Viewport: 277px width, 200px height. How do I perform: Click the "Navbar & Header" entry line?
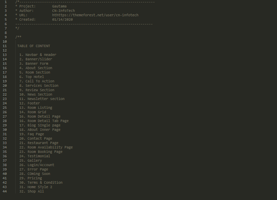click(38, 55)
